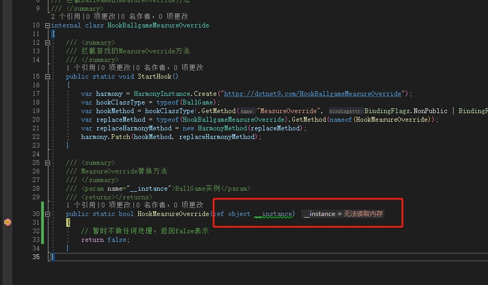Image resolution: width=488 pixels, height=285 pixels.
Task: Click the "拦截游戏的MeasureOverride方法" comment
Action: pos(136,51)
